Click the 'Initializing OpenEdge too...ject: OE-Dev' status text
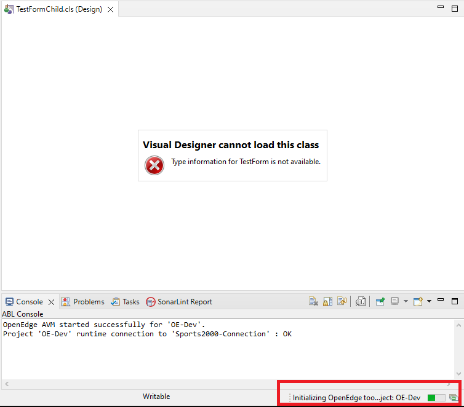464x407 pixels. (356, 398)
